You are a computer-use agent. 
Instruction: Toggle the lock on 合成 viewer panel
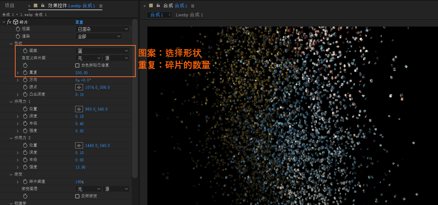click(158, 5)
